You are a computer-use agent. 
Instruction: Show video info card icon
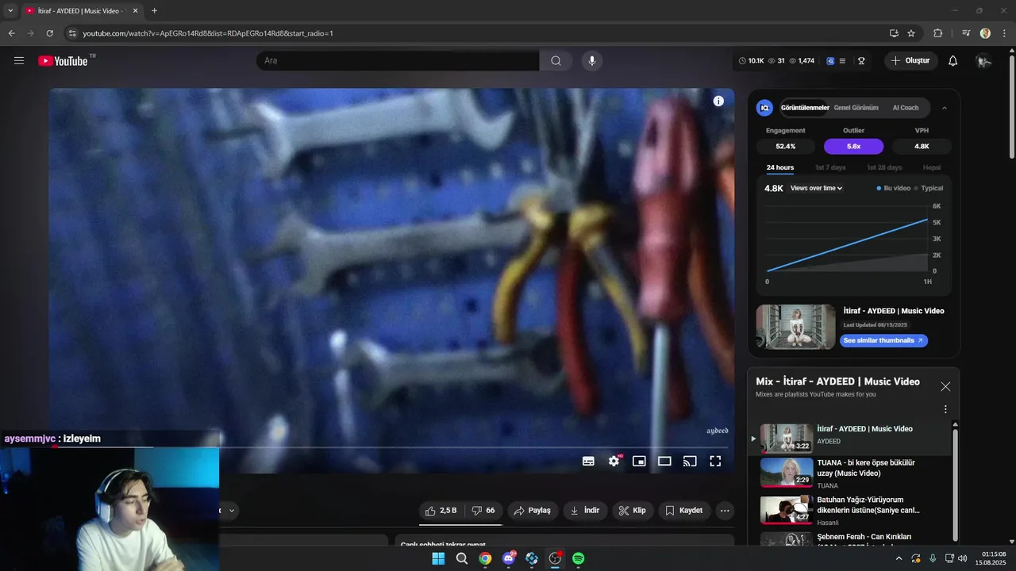point(718,101)
